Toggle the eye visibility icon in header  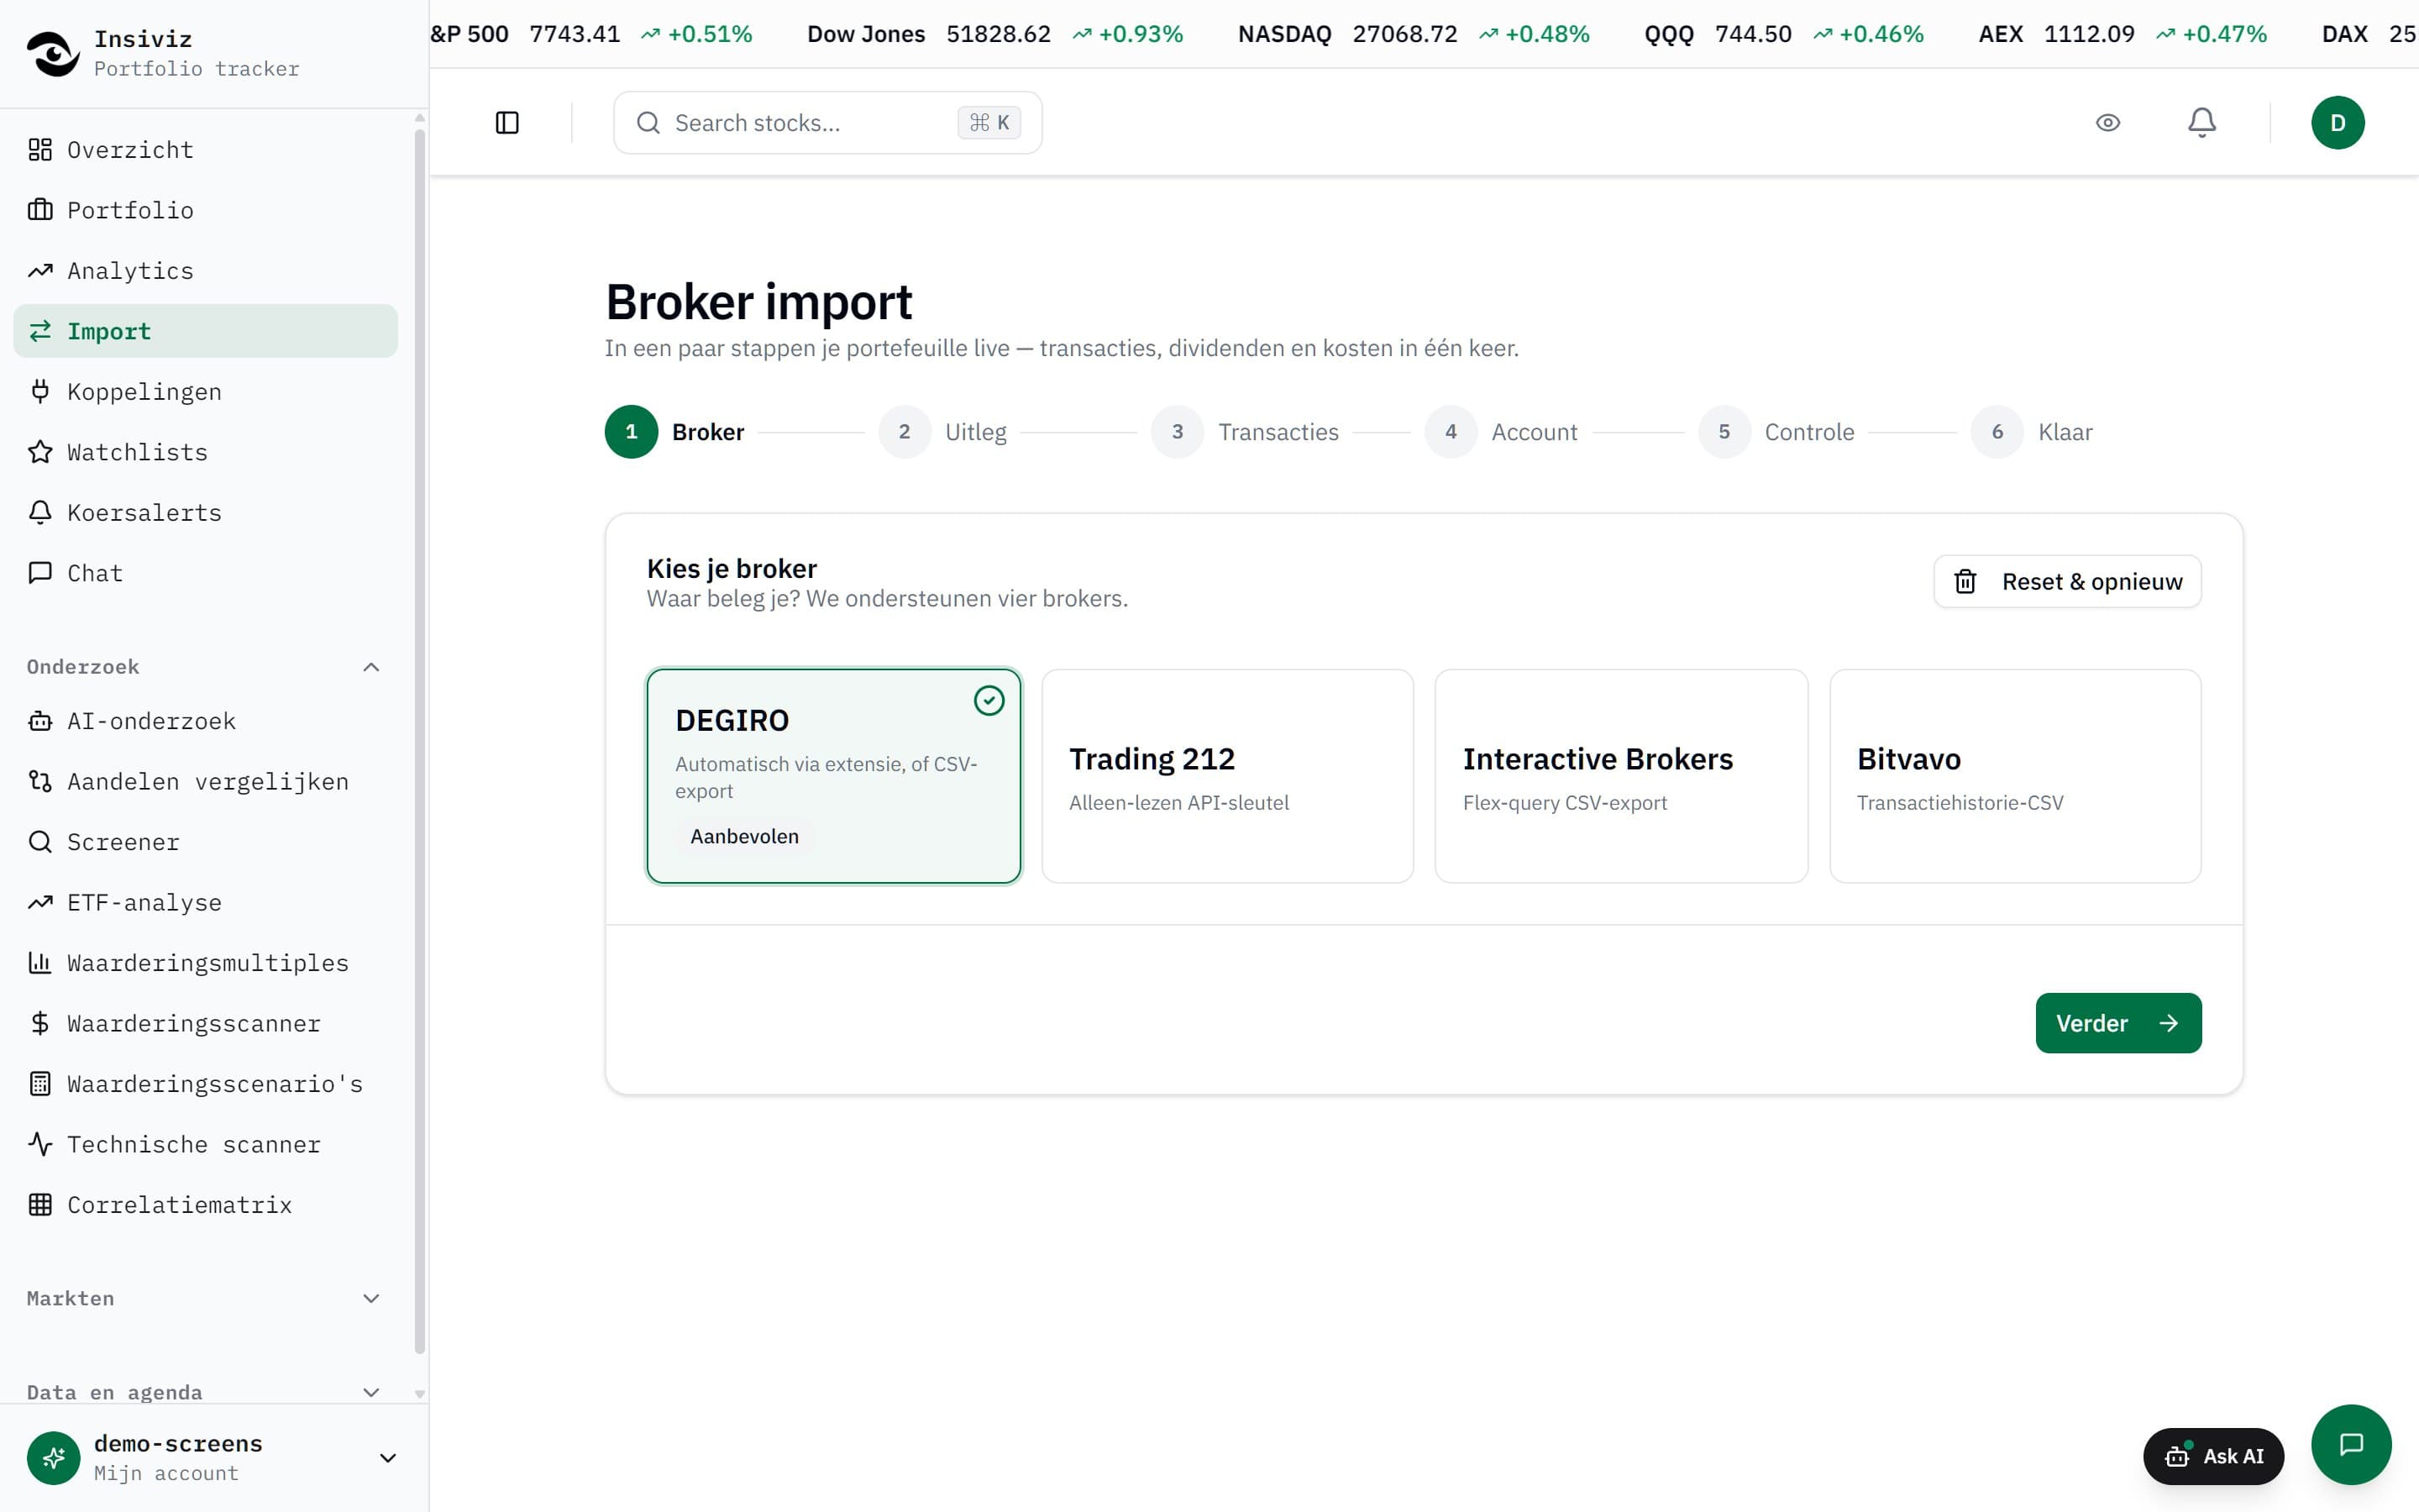2107,123
